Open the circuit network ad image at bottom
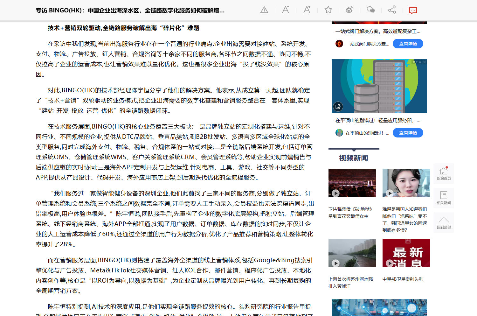The height and width of the screenshot is (316, 477). [x=379, y=307]
